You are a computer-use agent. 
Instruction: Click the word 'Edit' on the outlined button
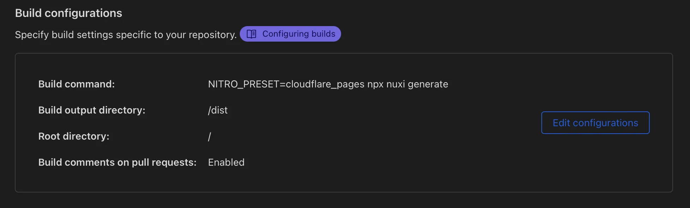[x=561, y=123]
